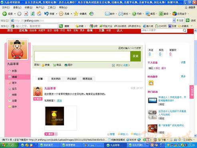Go to the browser Home page icon
This screenshot has height=148, width=197.
(x=39, y=14)
